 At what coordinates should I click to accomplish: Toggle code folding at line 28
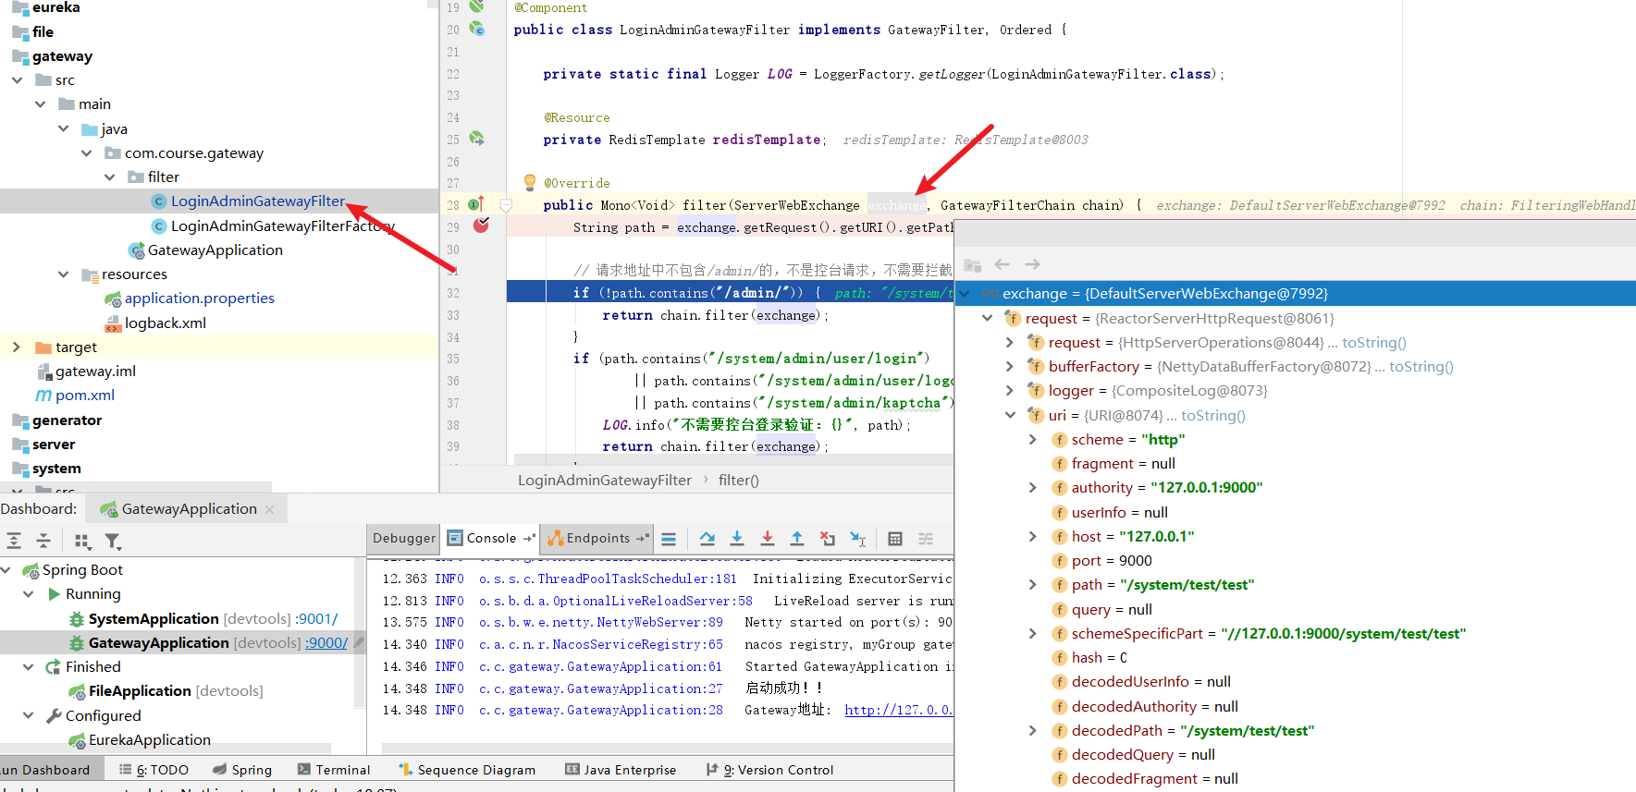pos(506,205)
